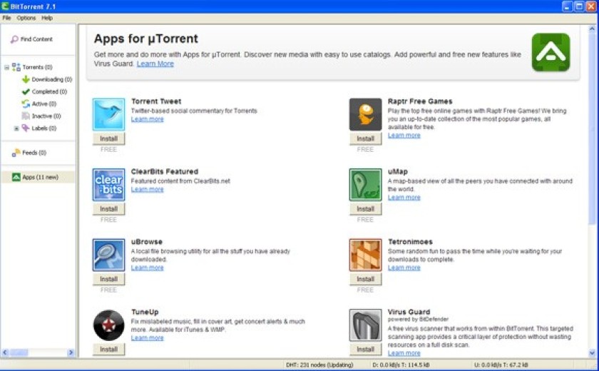Open the File menu
The width and height of the screenshot is (599, 371).
coord(6,18)
